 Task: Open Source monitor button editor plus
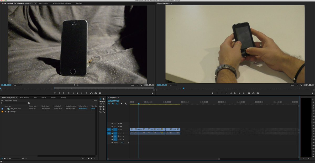click(x=153, y=93)
